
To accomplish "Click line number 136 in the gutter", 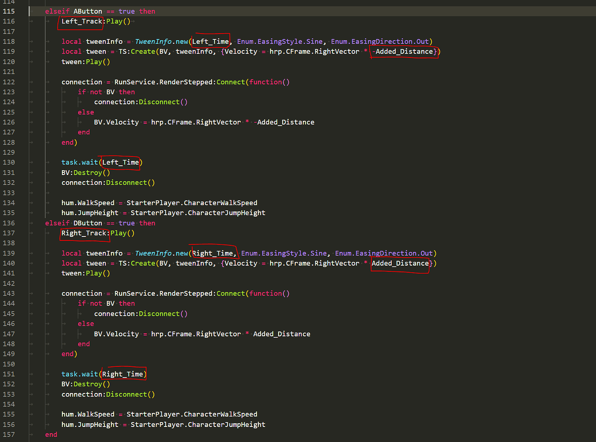I will pos(9,223).
